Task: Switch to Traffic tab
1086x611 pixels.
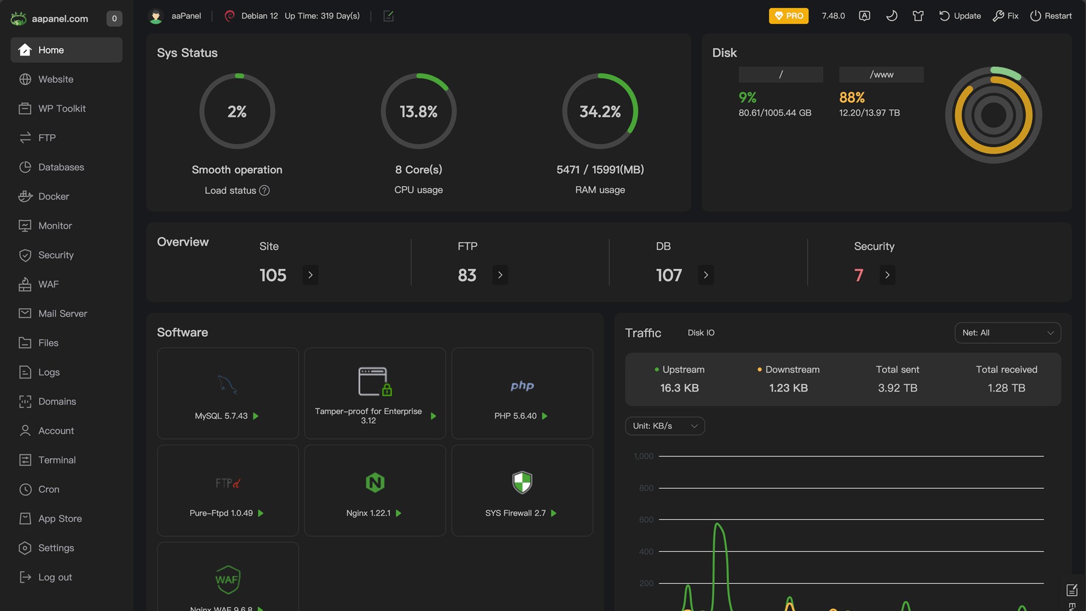Action: (643, 333)
